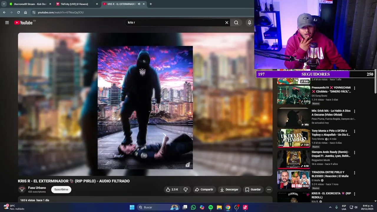Like the video with 2.5 K likes

[x=172, y=190]
